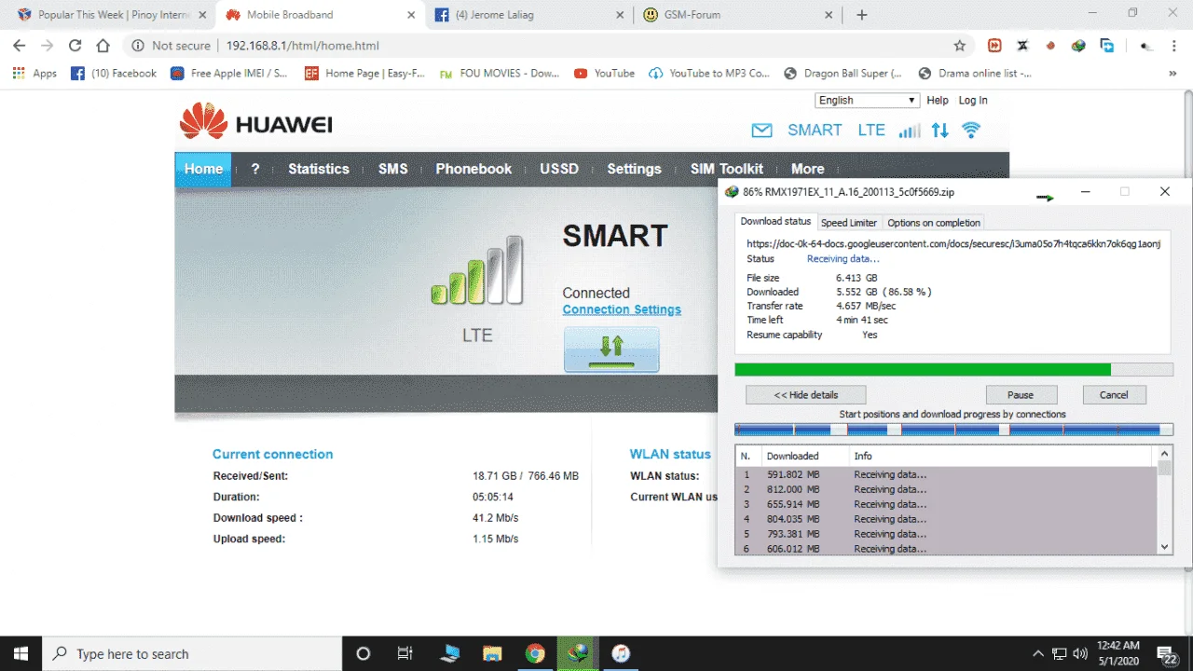Open the YouTube bookmark

pyautogui.click(x=604, y=74)
